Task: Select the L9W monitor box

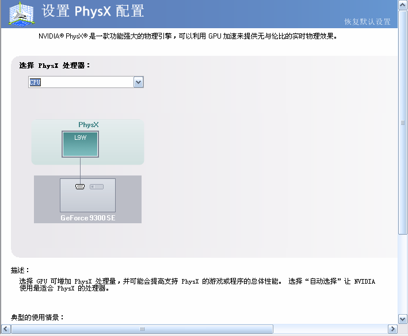Action: (x=80, y=144)
